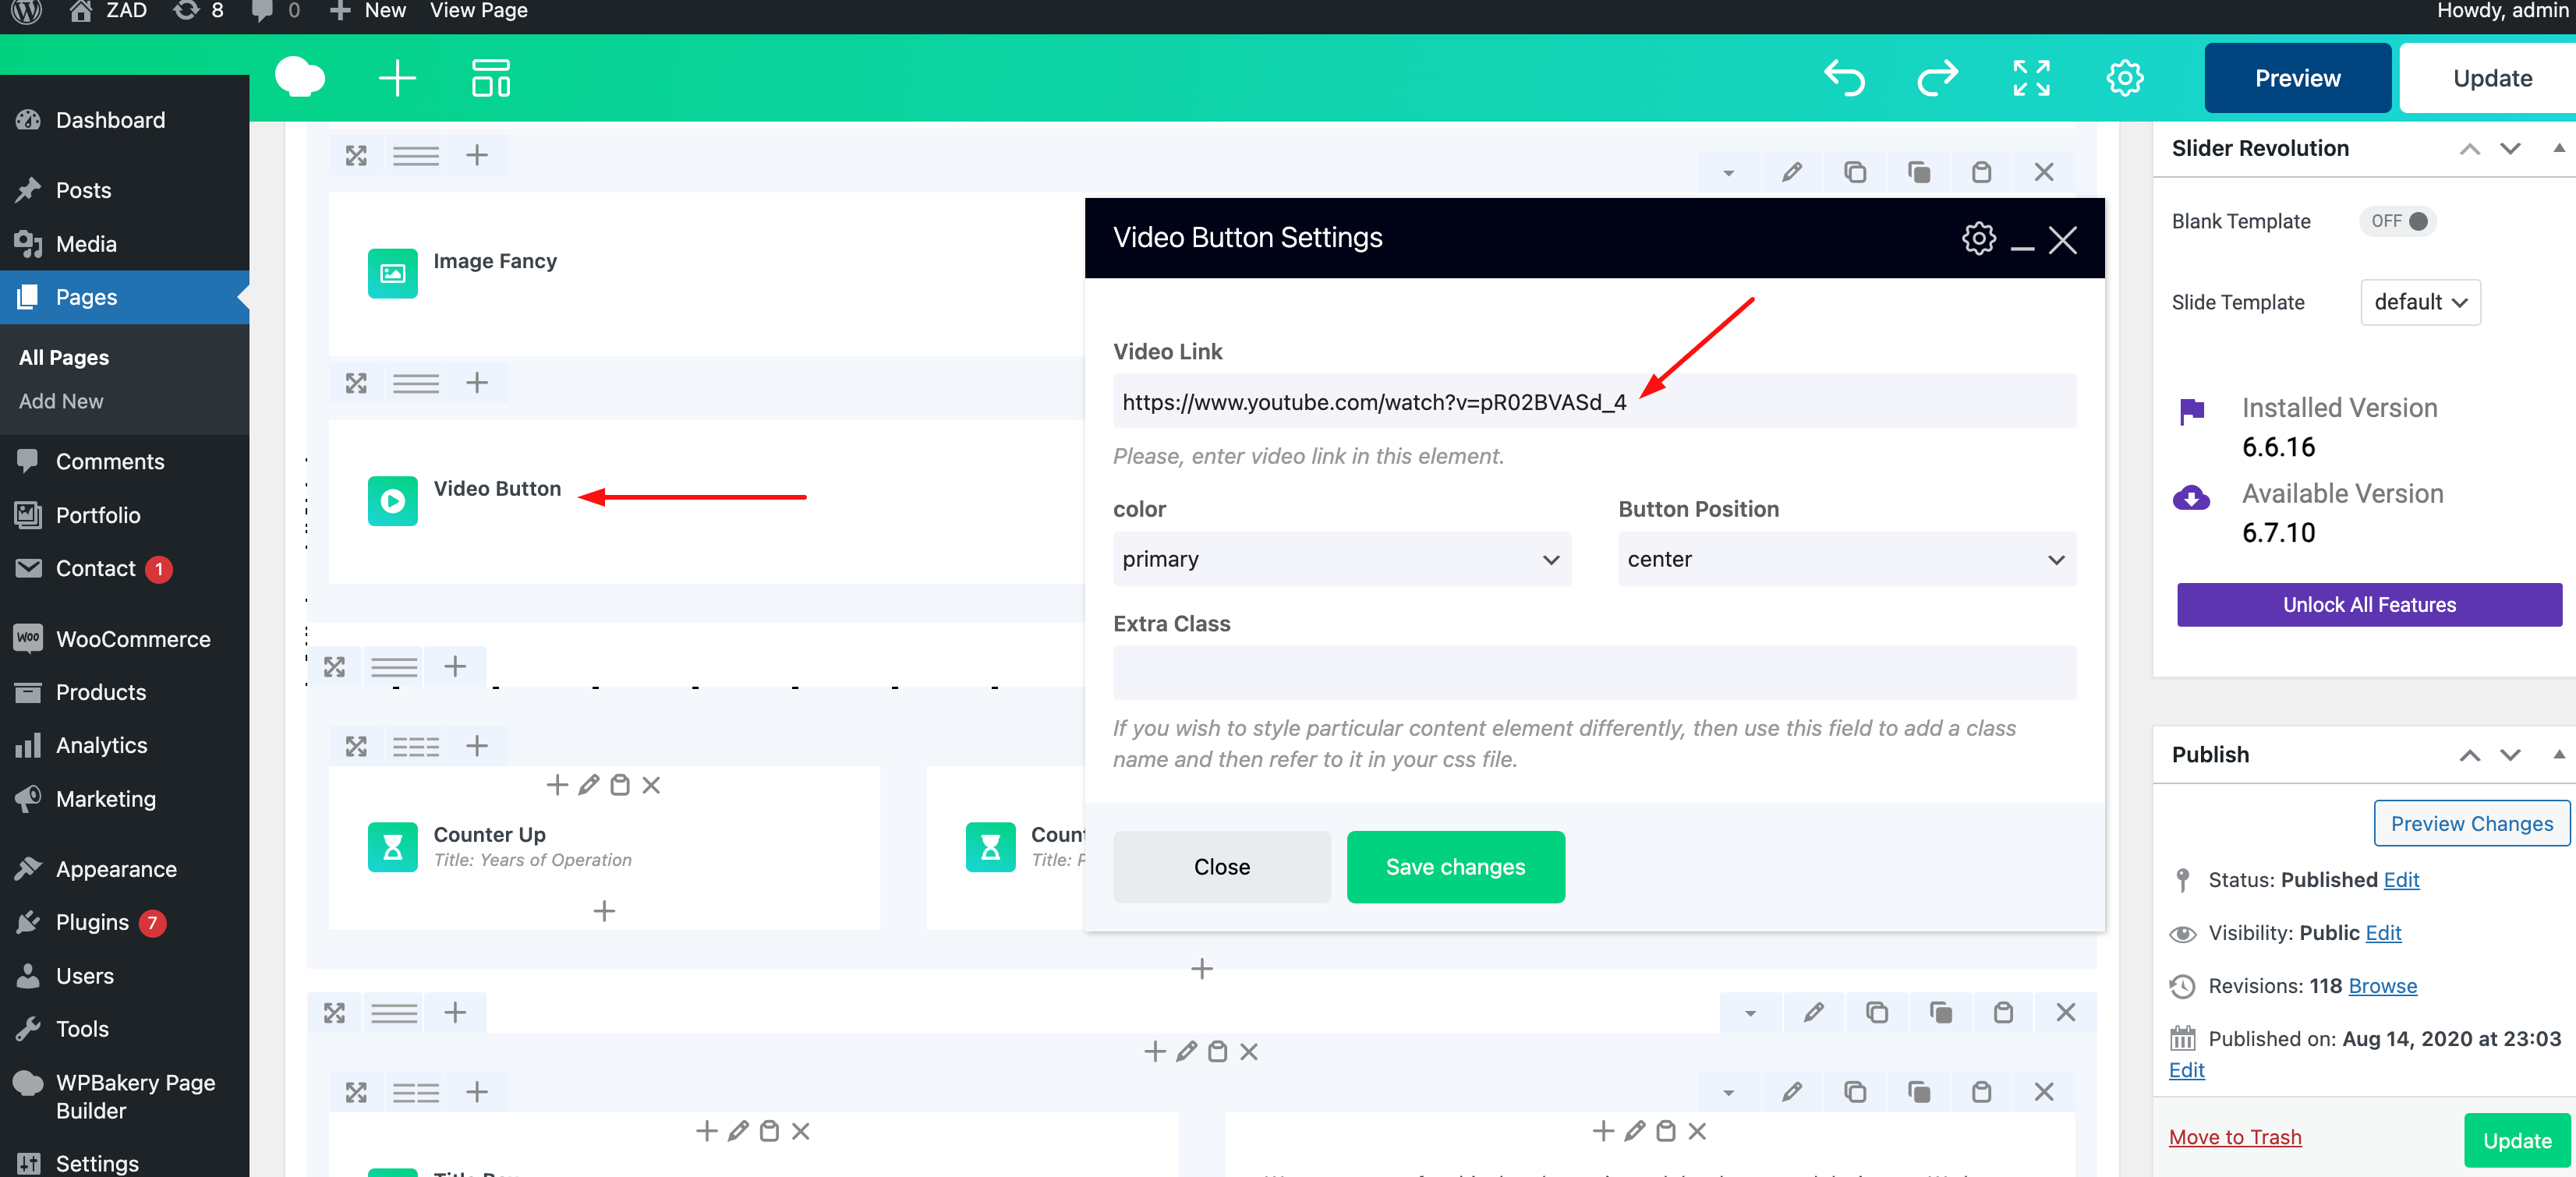Collapse the Publish panel triangle

coord(2558,754)
